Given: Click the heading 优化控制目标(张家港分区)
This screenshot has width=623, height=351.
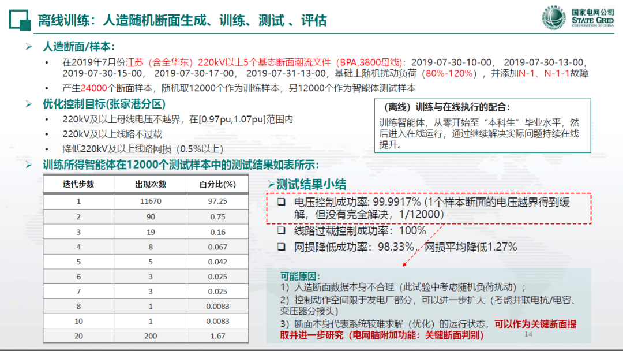Looking at the screenshot, I should tap(104, 104).
